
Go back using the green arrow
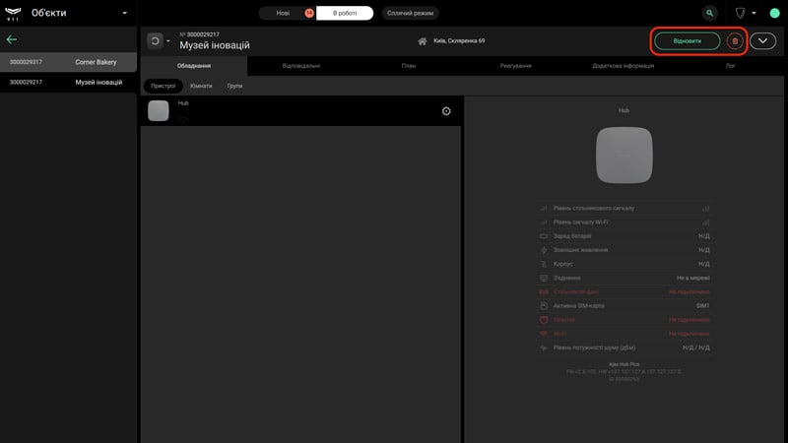click(x=12, y=39)
